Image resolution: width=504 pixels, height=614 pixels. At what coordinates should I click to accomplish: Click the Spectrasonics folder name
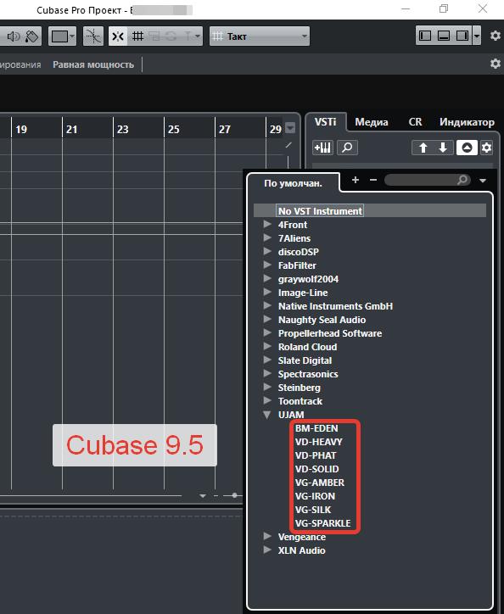[x=308, y=374]
